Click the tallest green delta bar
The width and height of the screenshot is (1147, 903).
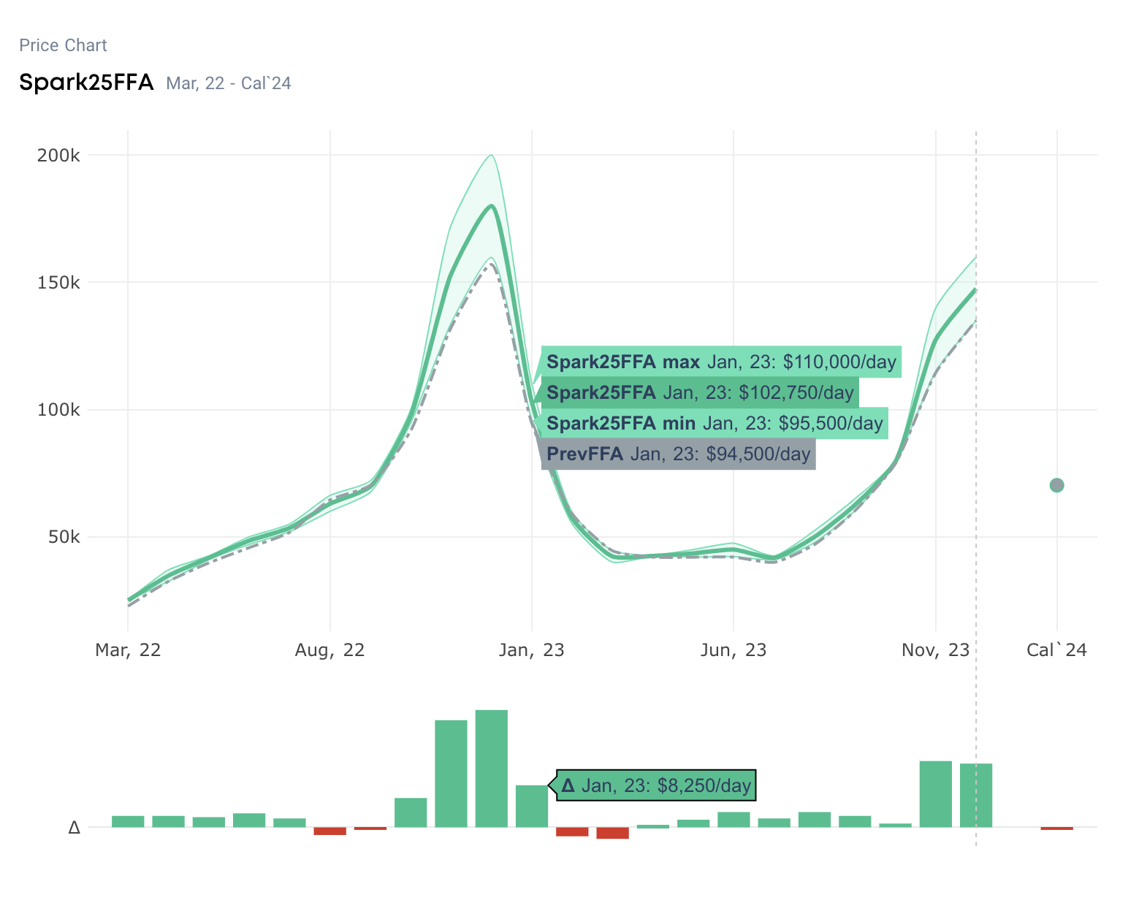coord(491,769)
